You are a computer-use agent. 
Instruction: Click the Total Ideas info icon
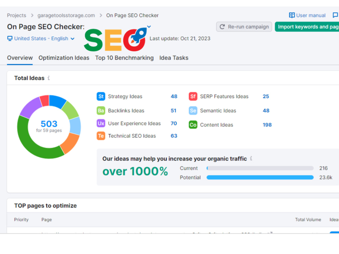click(x=48, y=78)
